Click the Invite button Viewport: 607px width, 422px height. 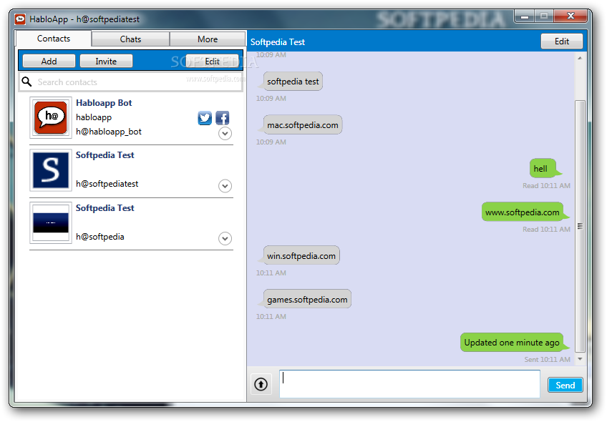pyautogui.click(x=106, y=61)
